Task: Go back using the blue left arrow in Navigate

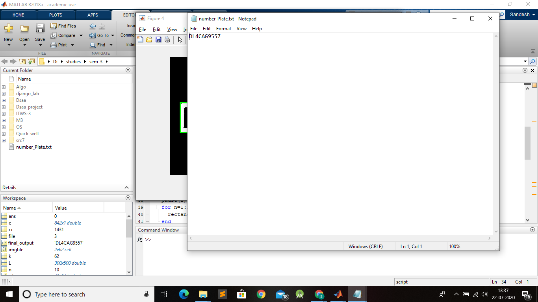Action: tap(93, 26)
